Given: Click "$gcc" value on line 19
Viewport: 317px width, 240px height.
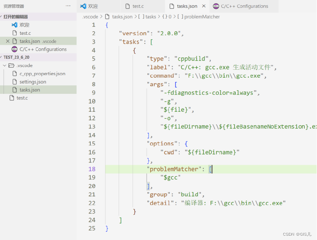Looking at the screenshot, I should click(170, 177).
